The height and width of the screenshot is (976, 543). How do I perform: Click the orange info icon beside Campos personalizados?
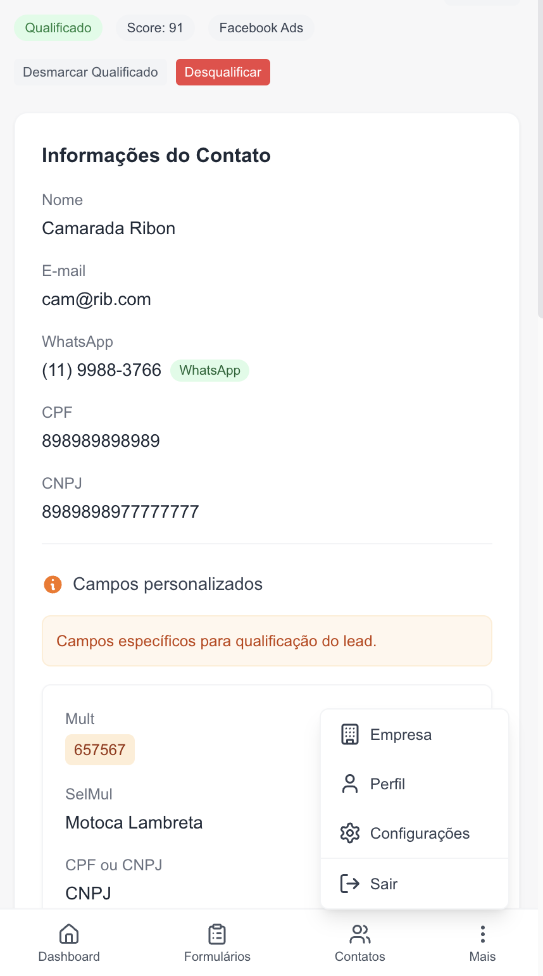(53, 584)
